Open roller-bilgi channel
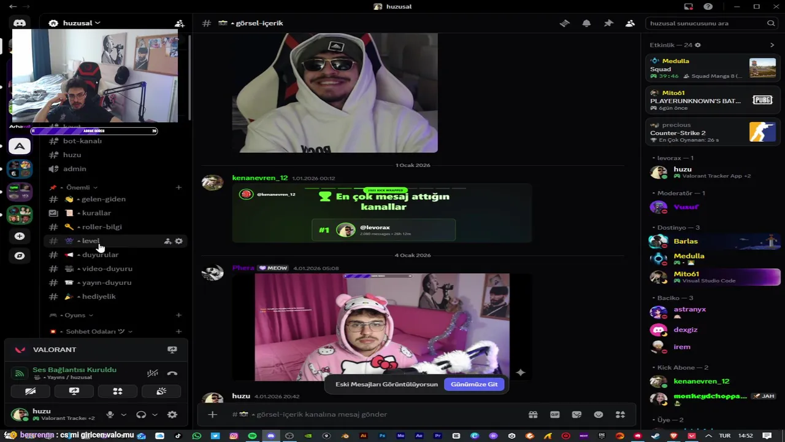This screenshot has width=785, height=442. tap(117, 227)
